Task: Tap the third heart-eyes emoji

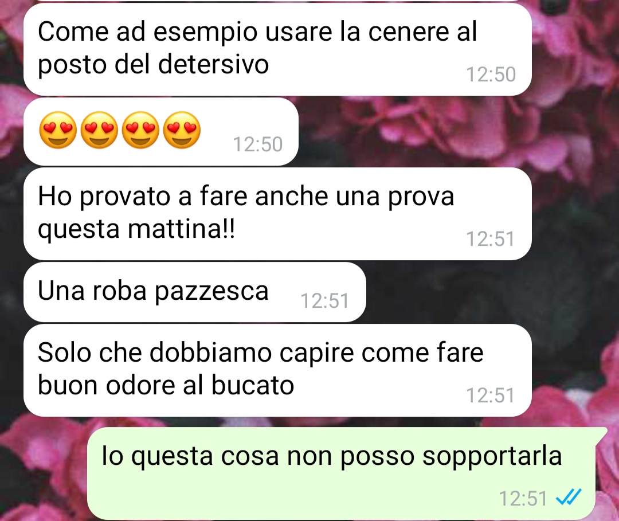Action: (140, 130)
